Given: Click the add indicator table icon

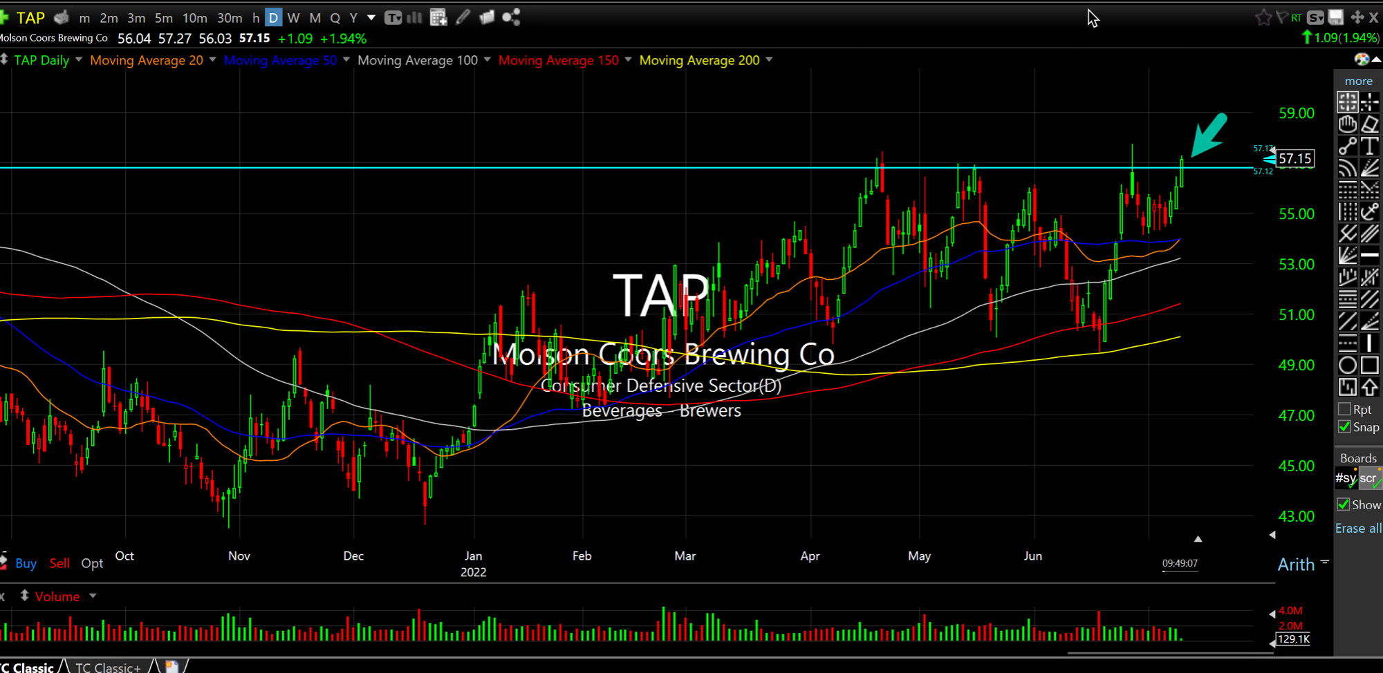Looking at the screenshot, I should pos(438,17).
